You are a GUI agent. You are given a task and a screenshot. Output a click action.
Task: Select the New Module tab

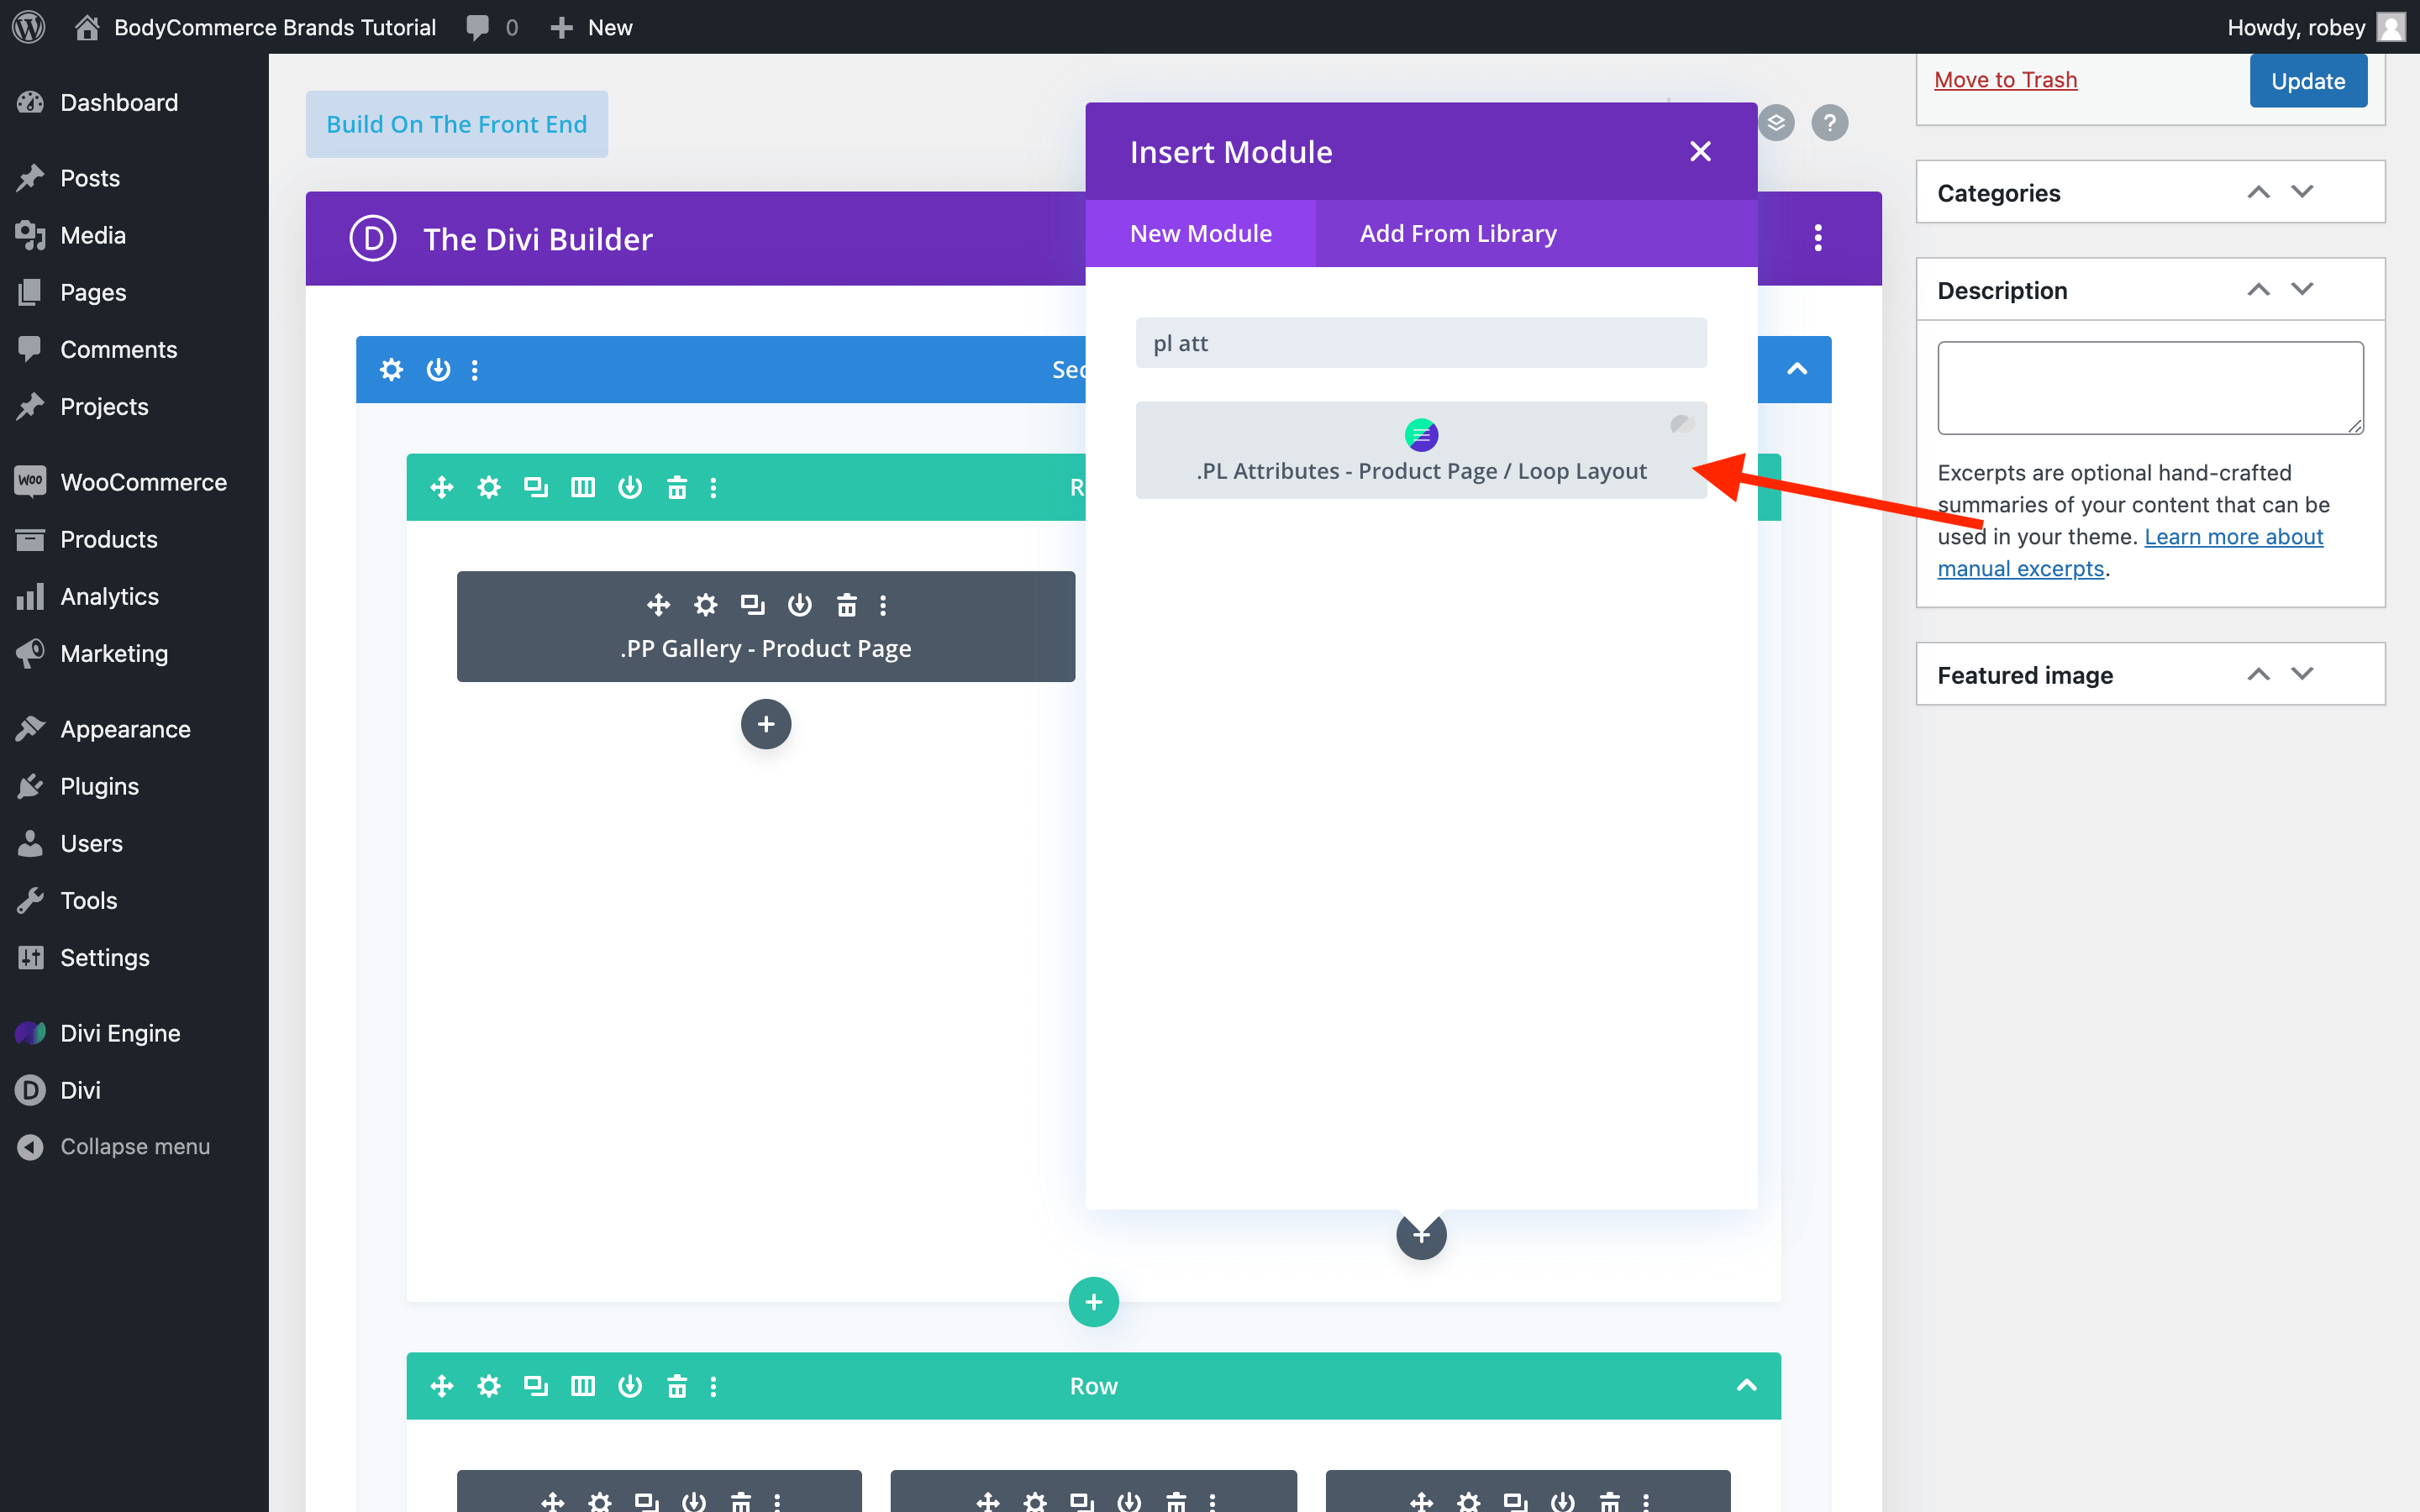click(1201, 232)
